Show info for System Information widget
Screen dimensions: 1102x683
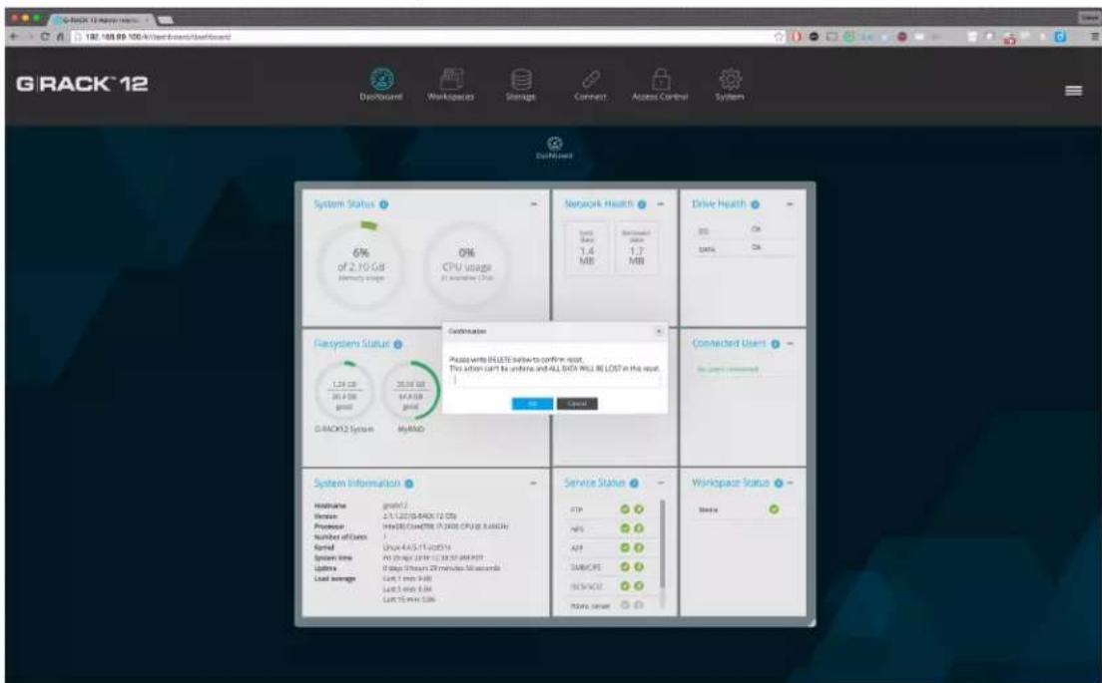click(x=409, y=485)
